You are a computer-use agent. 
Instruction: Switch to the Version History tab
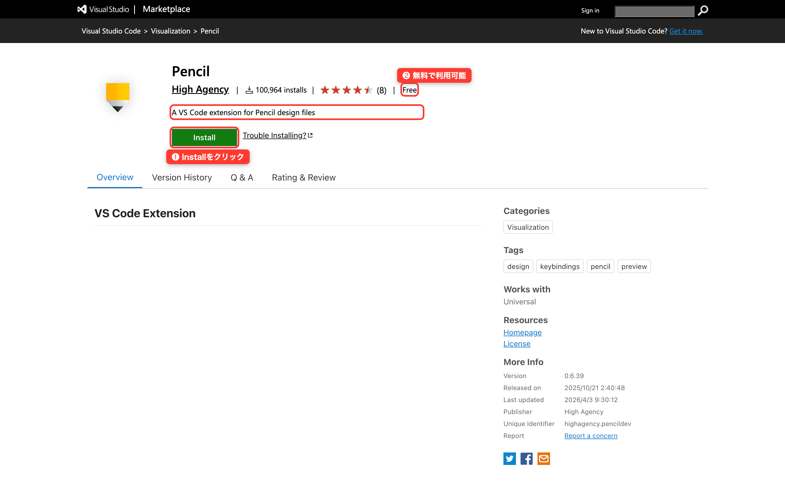point(182,177)
